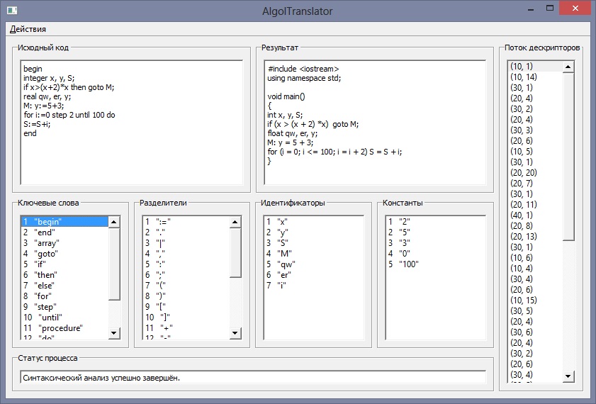
Task: Select separator 7 "("
Action: point(186,286)
